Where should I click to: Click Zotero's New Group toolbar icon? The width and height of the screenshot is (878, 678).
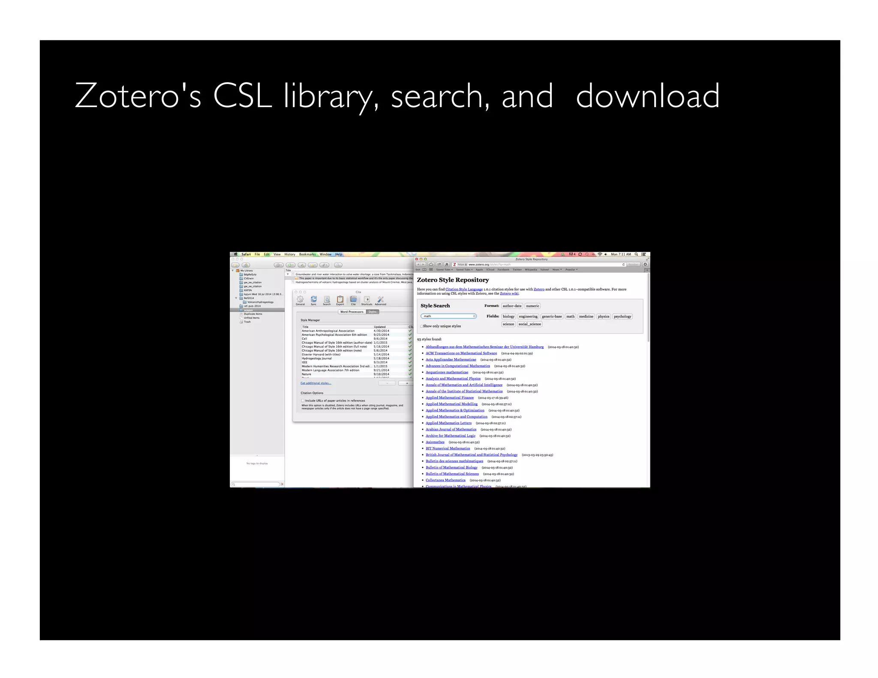[246, 265]
